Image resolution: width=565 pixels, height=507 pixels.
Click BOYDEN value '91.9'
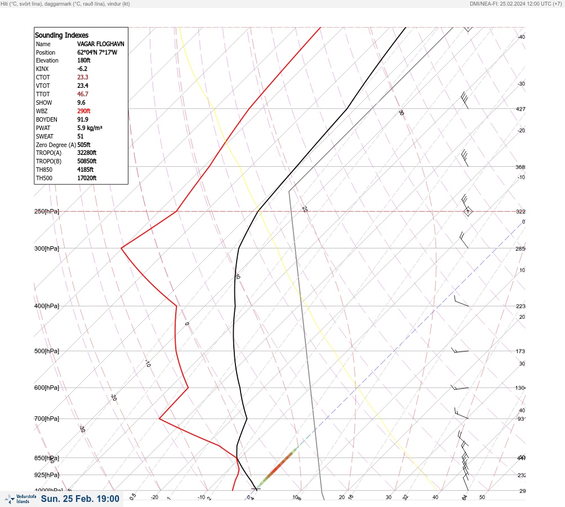coord(82,119)
